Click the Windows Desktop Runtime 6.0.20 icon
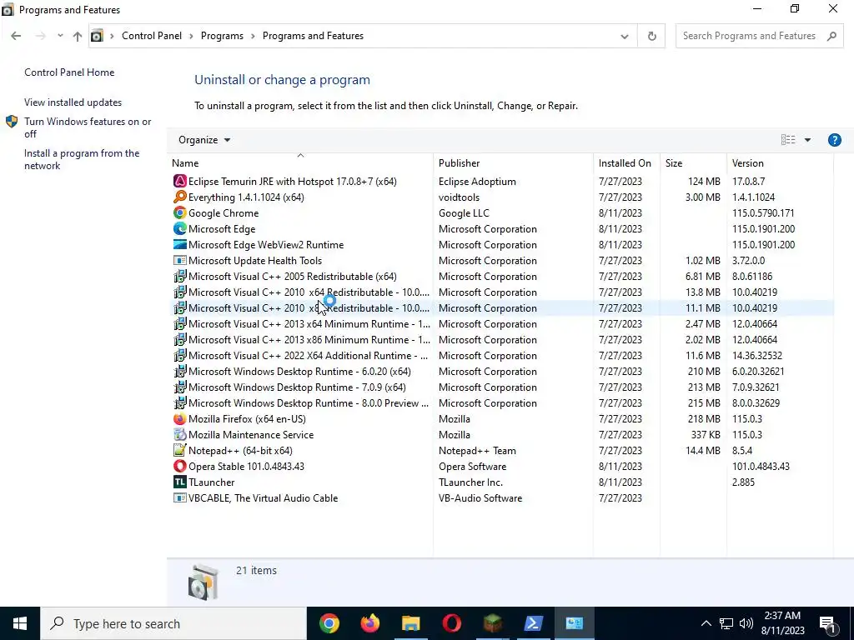This screenshot has width=854, height=640. click(180, 371)
